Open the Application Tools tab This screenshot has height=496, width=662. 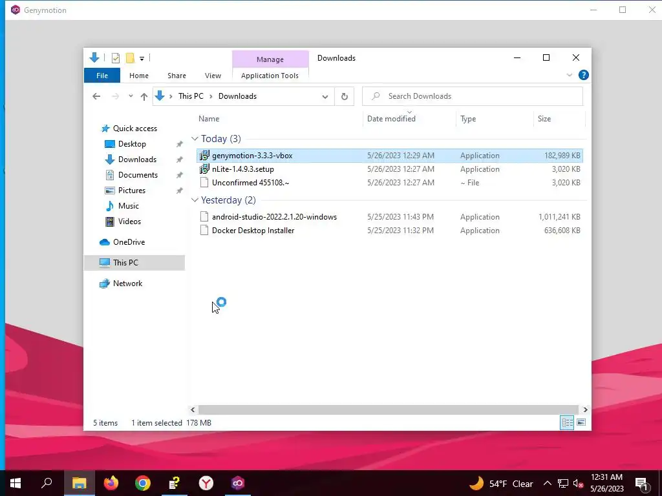click(270, 76)
